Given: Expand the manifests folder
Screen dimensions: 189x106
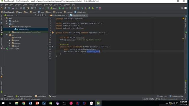Looking at the screenshot, I should coord(7,21).
